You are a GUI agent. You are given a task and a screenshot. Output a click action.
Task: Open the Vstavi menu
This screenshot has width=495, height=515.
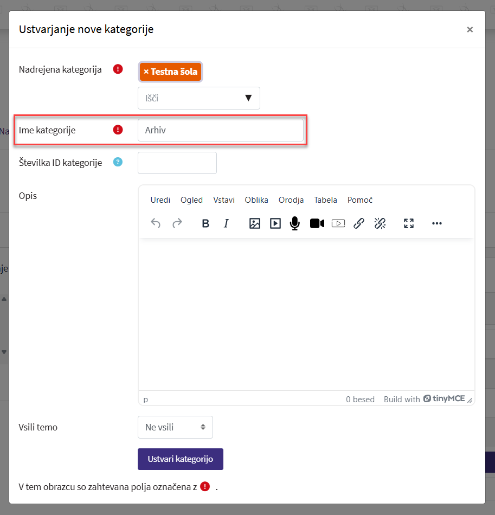224,200
